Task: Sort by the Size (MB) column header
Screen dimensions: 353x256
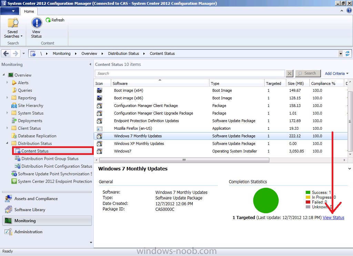Action: (297, 83)
